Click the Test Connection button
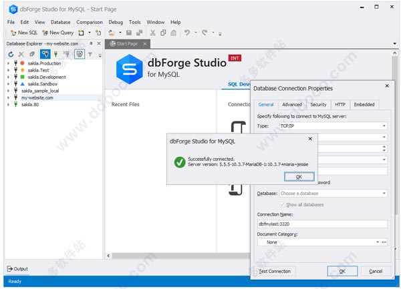This screenshot has height=289, width=401. click(275, 271)
